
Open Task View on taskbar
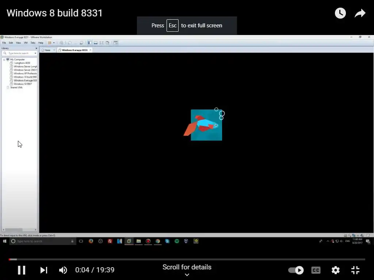pos(81,241)
